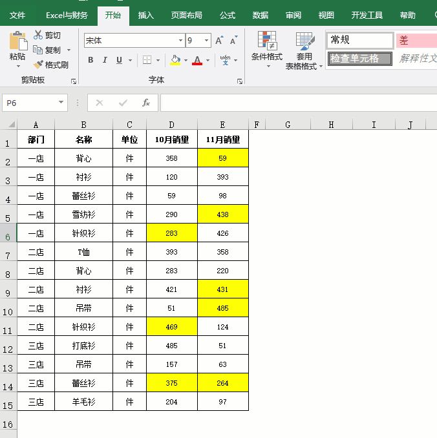The height and width of the screenshot is (438, 437).
Task: Click the Copy icon
Action: pos(37,50)
